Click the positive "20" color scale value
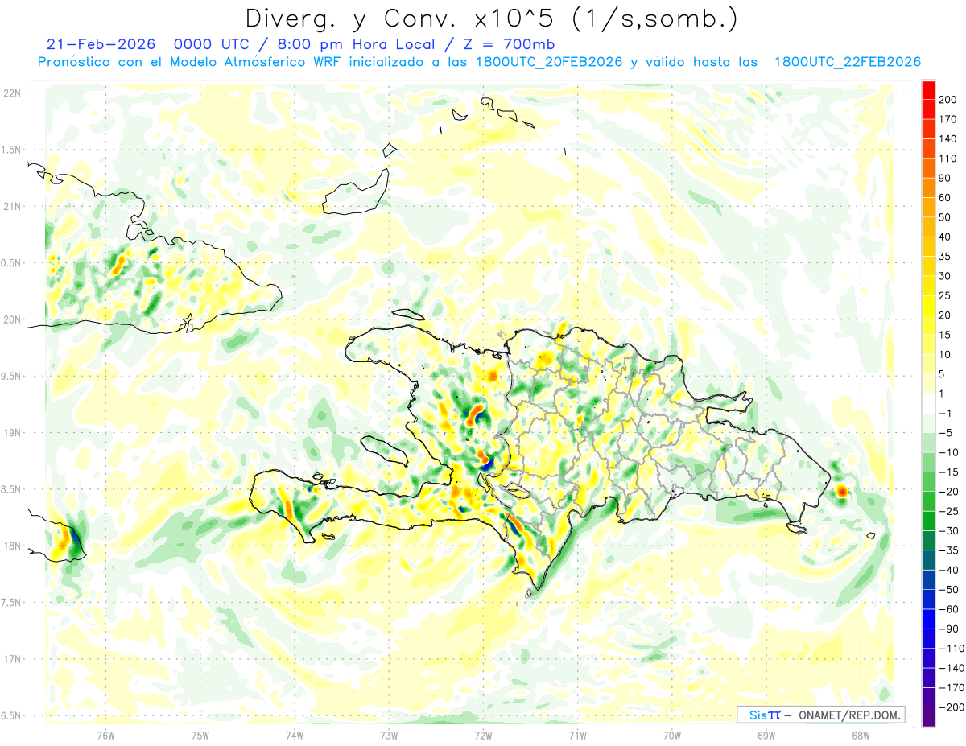The height and width of the screenshot is (746, 966). pos(946,315)
